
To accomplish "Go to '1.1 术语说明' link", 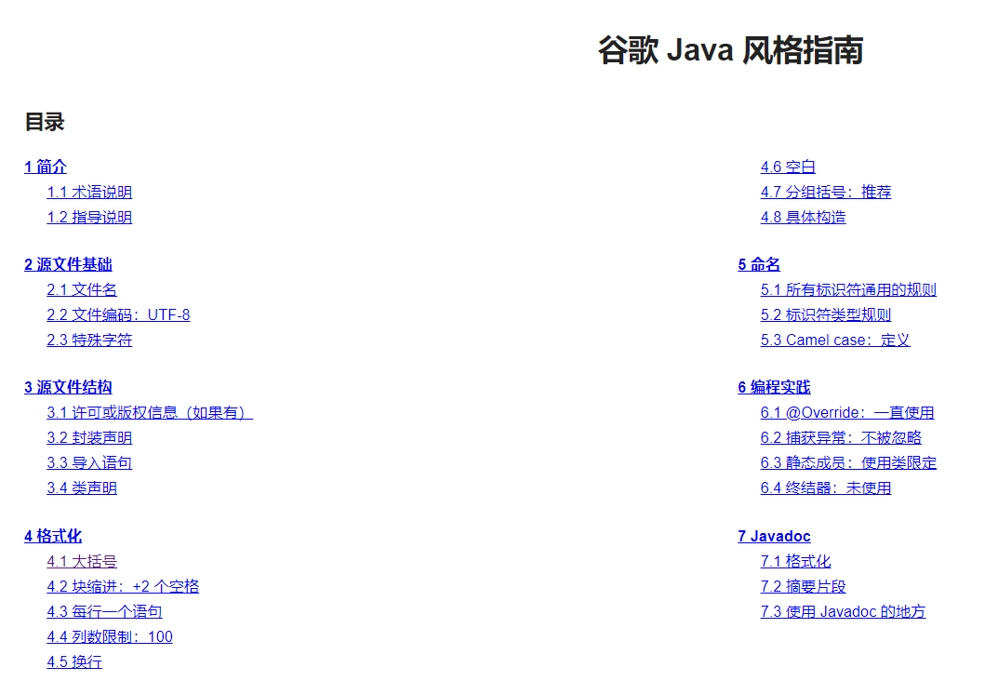I will click(89, 193).
